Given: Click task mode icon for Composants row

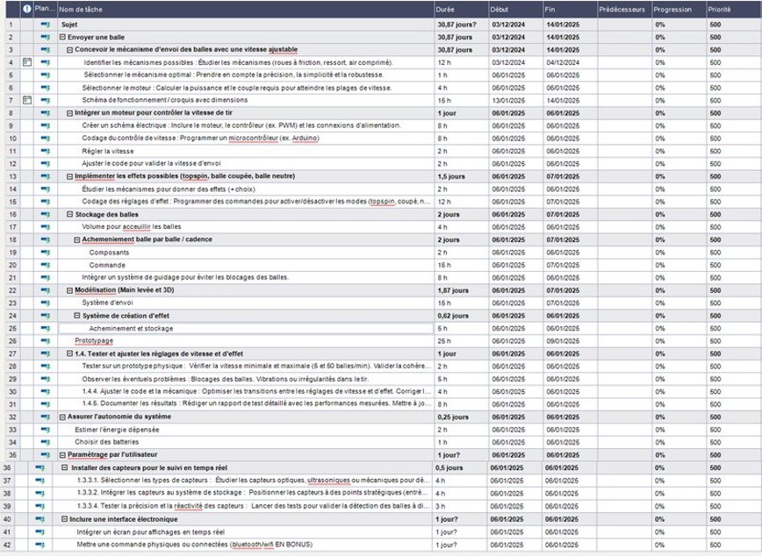Looking at the screenshot, I should (x=45, y=252).
